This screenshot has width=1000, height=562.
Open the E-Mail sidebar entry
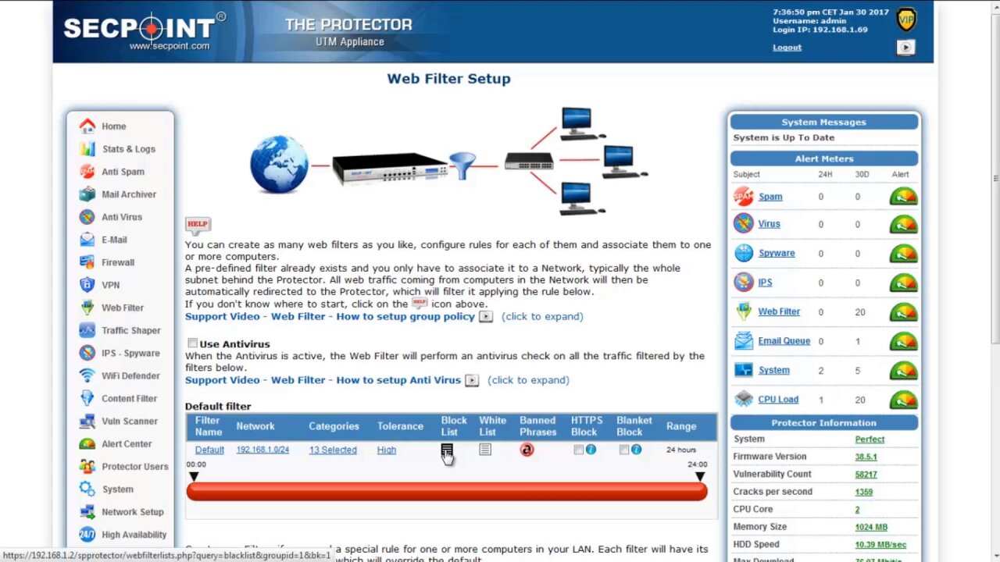pyautogui.click(x=114, y=240)
